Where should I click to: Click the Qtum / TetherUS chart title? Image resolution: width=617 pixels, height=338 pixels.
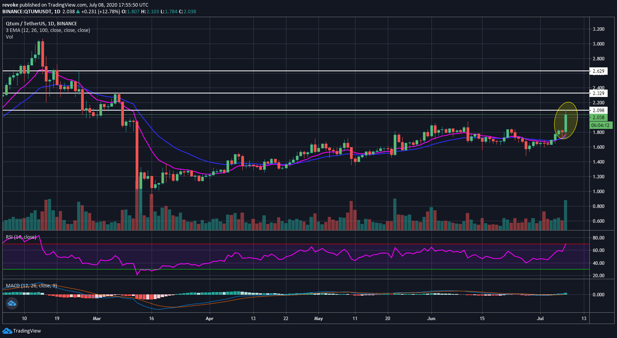pos(41,24)
